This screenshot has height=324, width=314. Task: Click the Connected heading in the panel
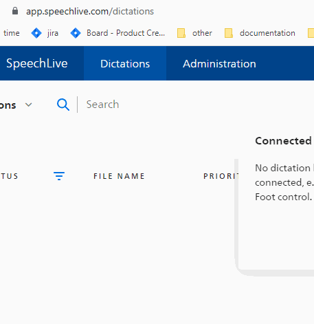[283, 141]
